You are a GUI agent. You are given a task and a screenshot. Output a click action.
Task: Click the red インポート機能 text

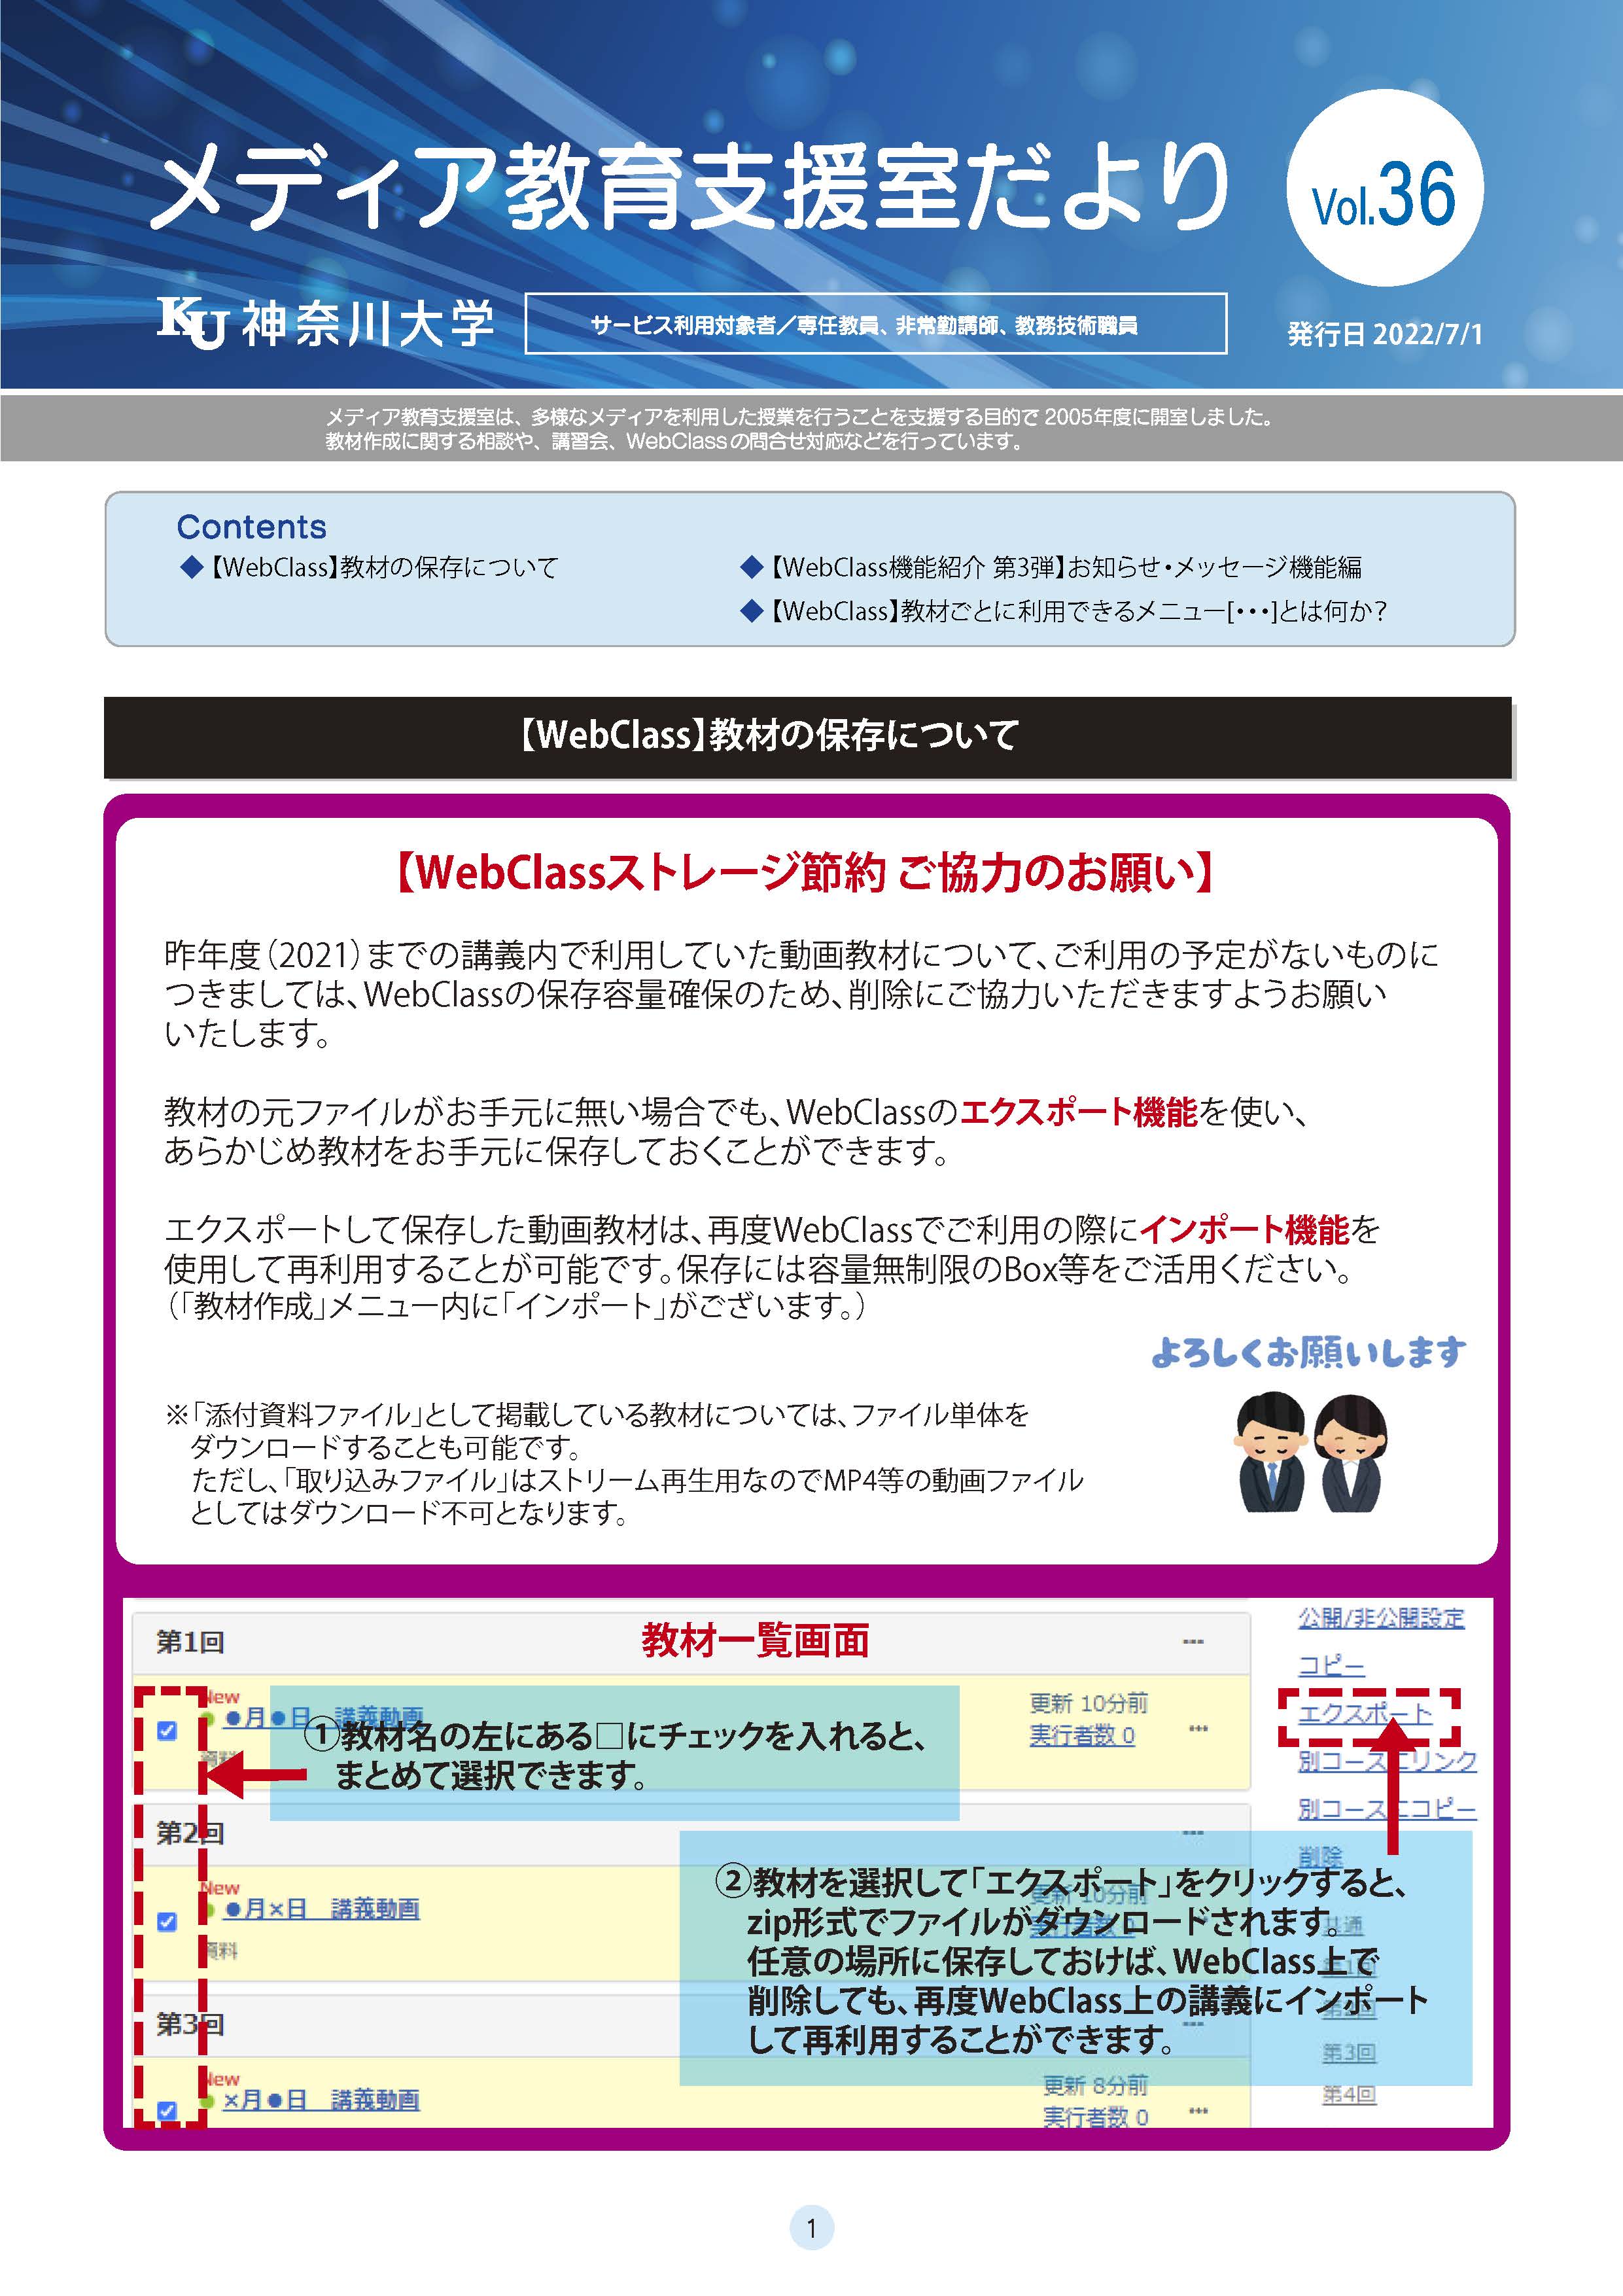click(1245, 1229)
